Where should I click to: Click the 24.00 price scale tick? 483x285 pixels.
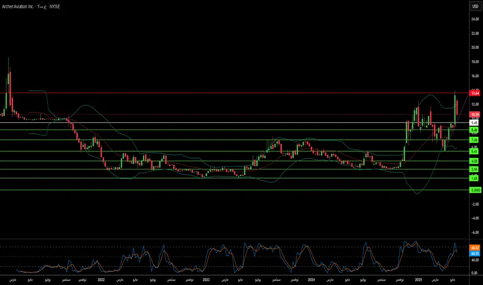475,19
